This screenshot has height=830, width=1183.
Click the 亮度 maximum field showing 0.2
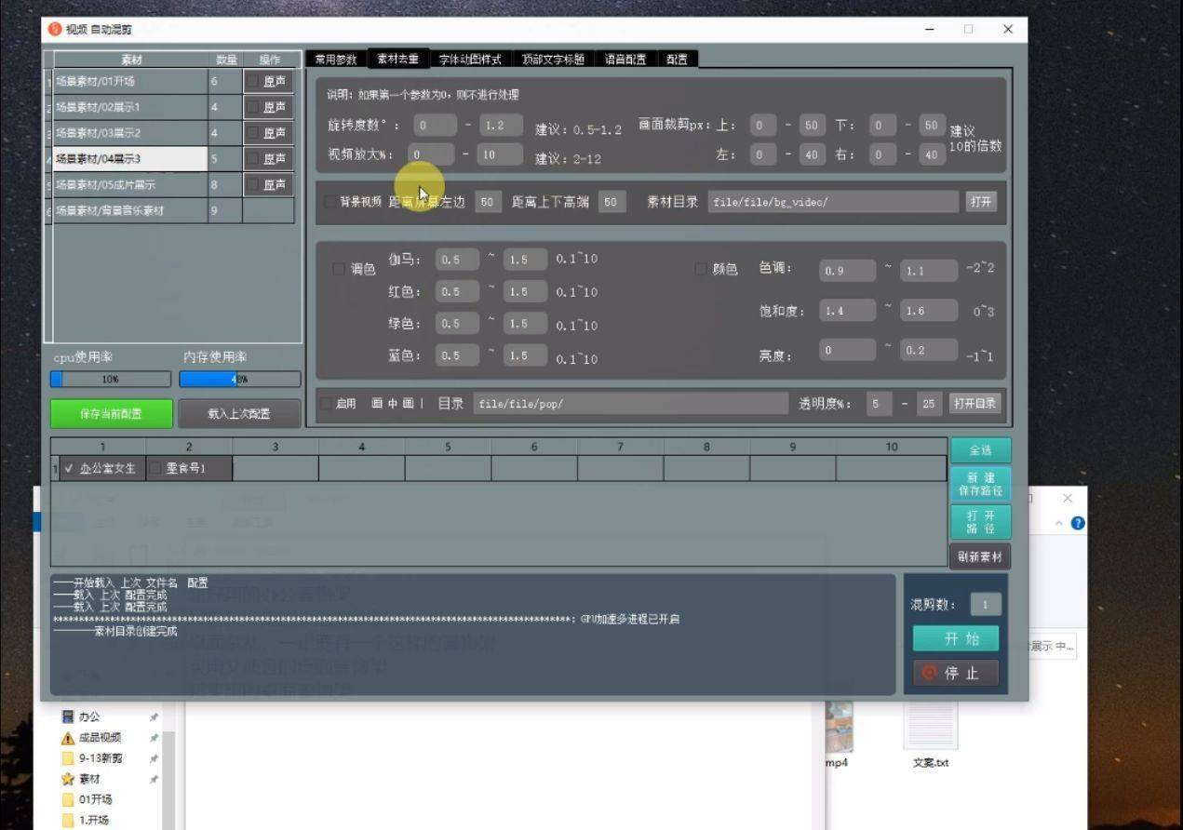coord(930,350)
